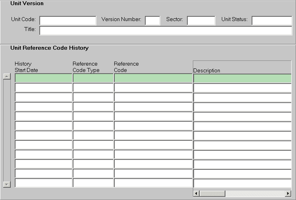Image resolution: width=296 pixels, height=200 pixels.
Task: Select the Sector input field
Action: [201, 21]
